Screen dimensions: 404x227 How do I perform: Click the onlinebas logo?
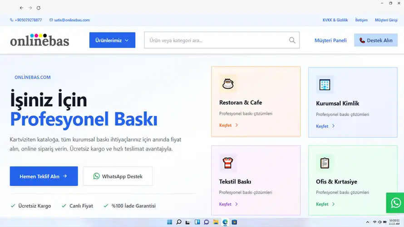pyautogui.click(x=39, y=40)
